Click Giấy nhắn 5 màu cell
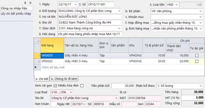205x108 pixels. (x=81, y=61)
